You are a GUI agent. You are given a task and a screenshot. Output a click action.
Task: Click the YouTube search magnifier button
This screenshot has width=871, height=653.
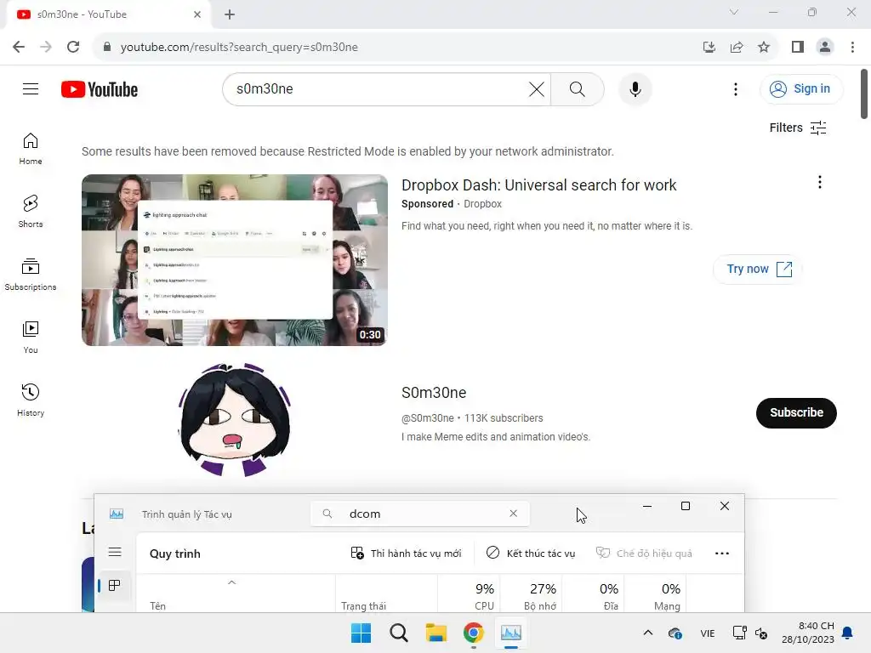pyautogui.click(x=578, y=88)
